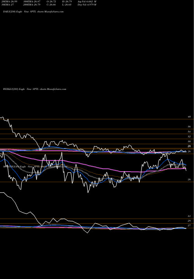Screen dimensions: 194x279
Task: Select Avg Vol: 6.662 M text
Action: click(x=87, y=2)
